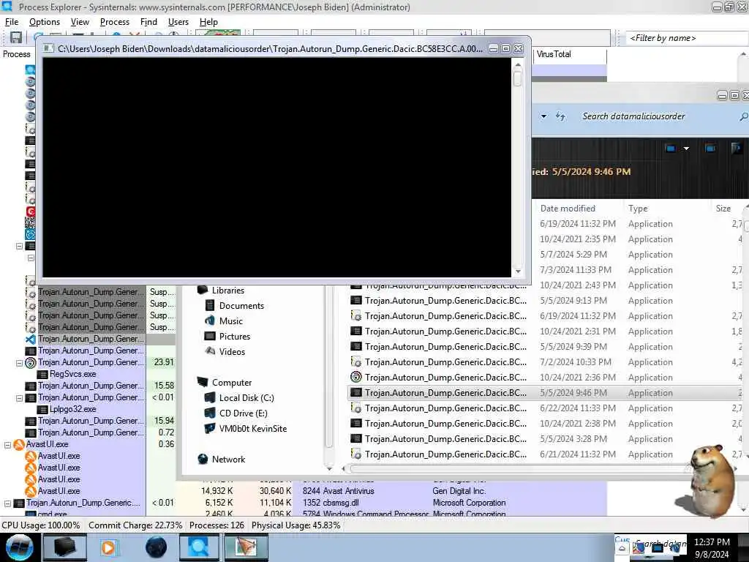Screen dimensions: 749x562
Task: Launch the media player taskbar icon
Action: click(x=108, y=547)
